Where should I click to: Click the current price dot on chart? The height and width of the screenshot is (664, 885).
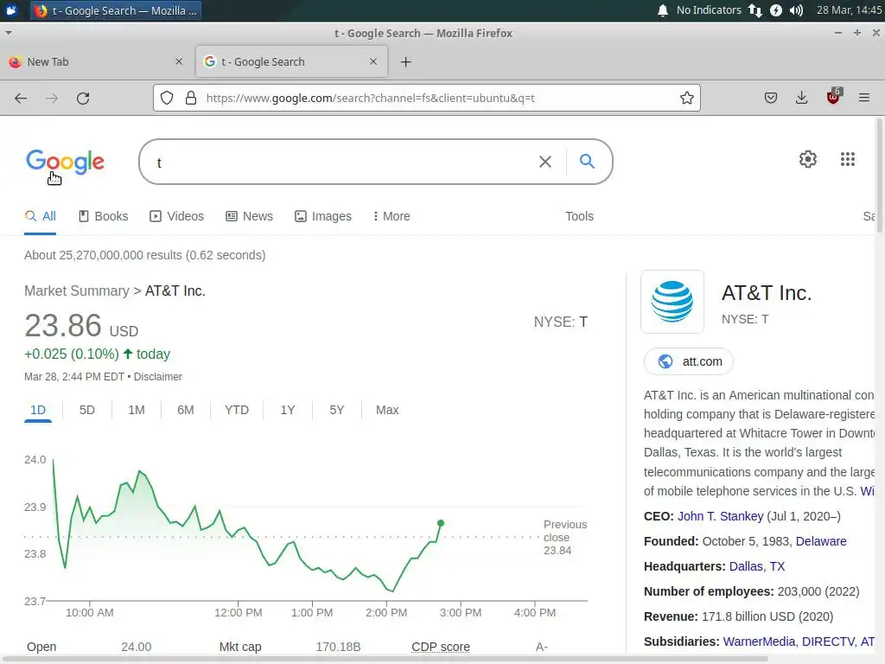click(x=441, y=523)
